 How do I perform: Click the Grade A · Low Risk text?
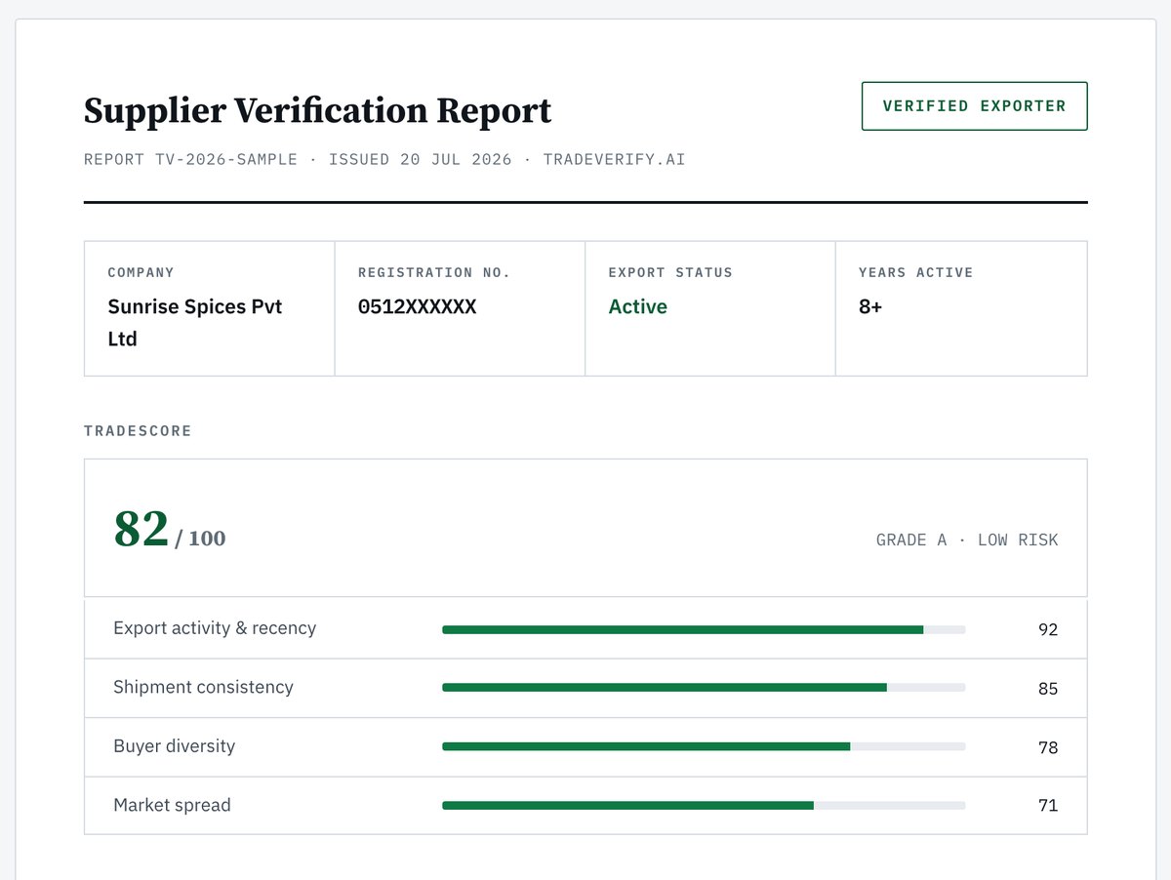pos(967,540)
